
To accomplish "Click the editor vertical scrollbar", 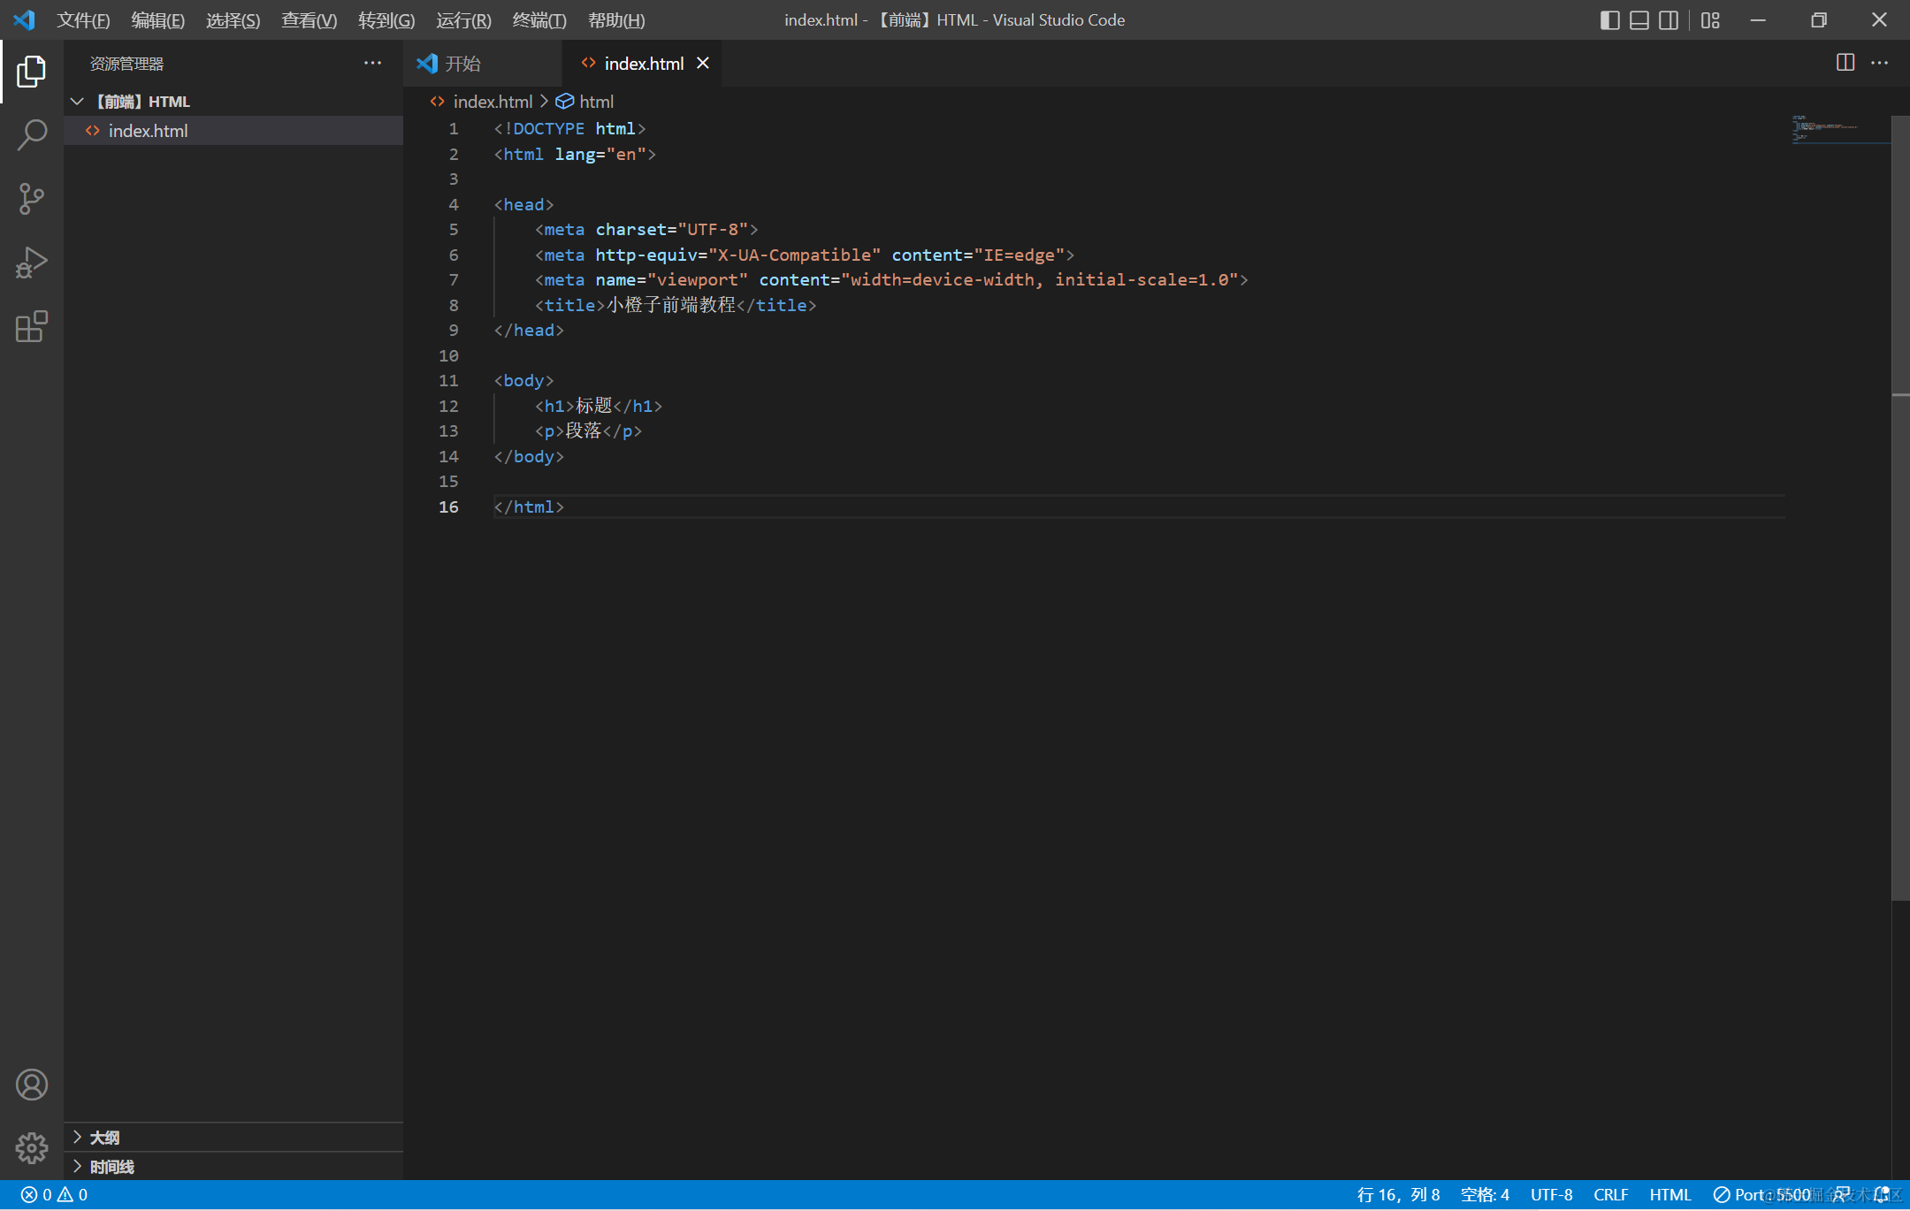I will (1899, 530).
